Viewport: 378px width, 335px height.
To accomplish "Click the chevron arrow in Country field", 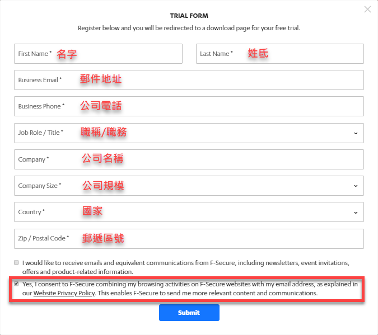I will coord(356,213).
